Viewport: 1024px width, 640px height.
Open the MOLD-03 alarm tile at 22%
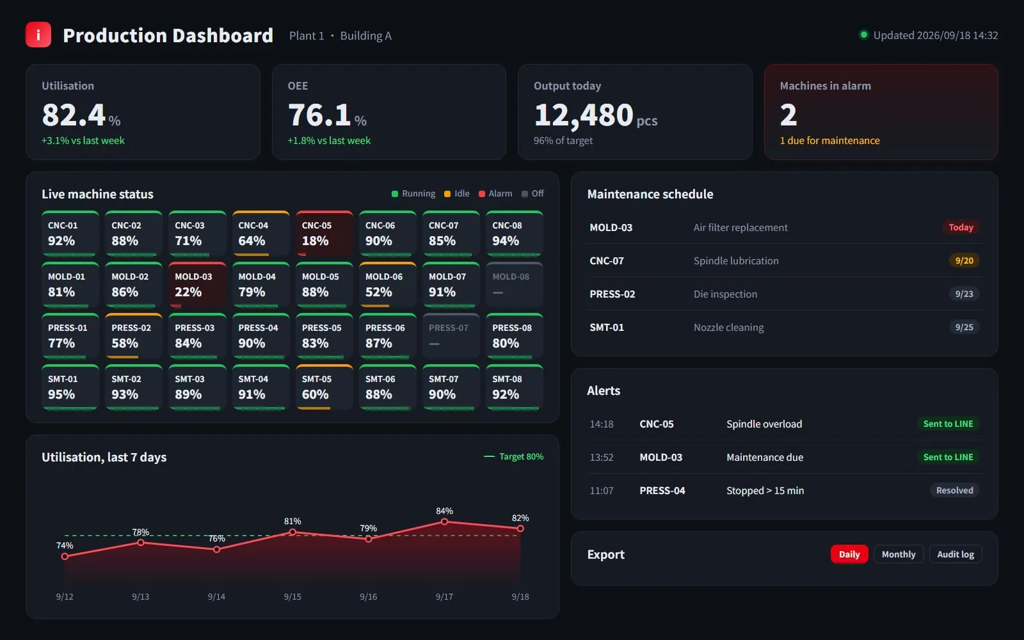click(197, 285)
